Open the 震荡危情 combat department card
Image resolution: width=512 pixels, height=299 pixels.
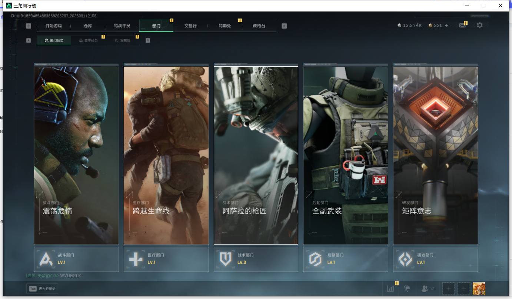point(76,155)
